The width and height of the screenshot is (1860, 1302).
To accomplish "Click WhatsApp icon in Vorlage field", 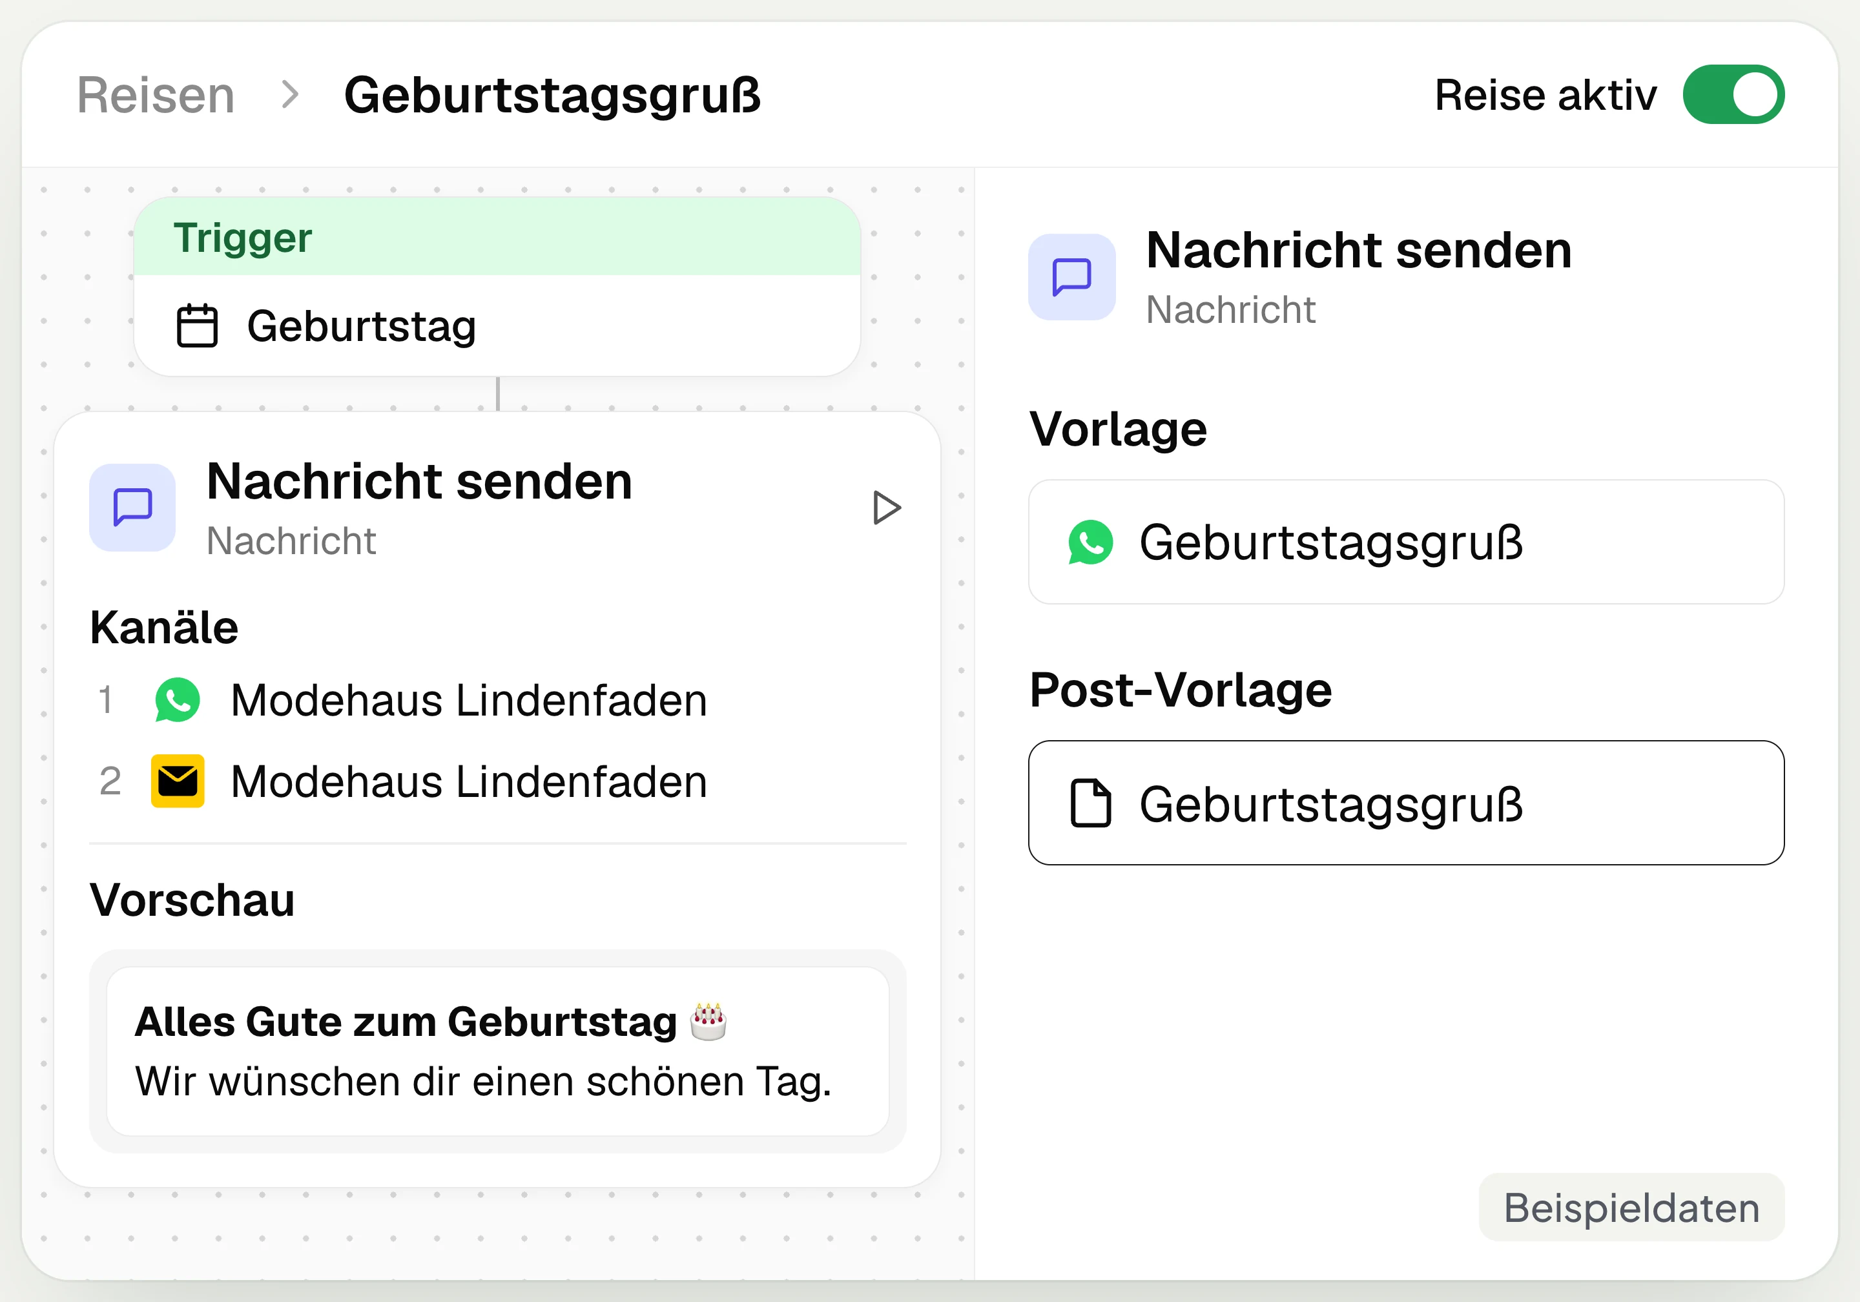I will pos(1090,542).
